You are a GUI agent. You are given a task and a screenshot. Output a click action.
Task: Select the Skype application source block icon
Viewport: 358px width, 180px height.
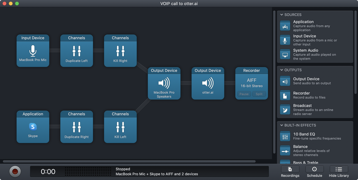[x=33, y=127]
